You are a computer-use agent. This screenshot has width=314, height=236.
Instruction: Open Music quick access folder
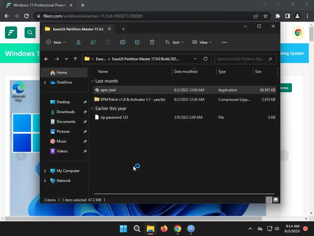tap(61, 141)
